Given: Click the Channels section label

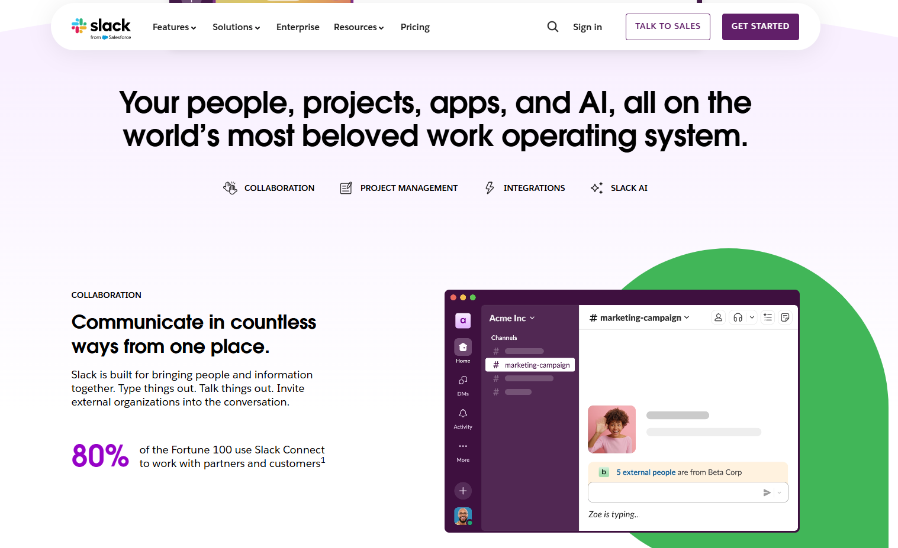Looking at the screenshot, I should (x=504, y=338).
